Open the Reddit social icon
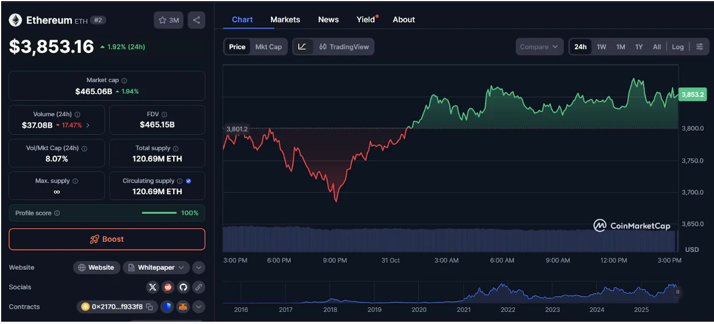This screenshot has width=714, height=324. click(x=168, y=287)
